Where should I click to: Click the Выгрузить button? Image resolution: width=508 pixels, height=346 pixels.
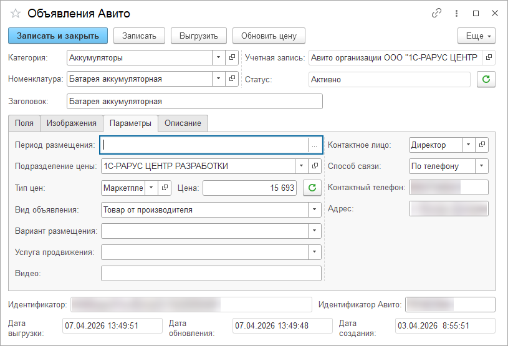coord(199,36)
